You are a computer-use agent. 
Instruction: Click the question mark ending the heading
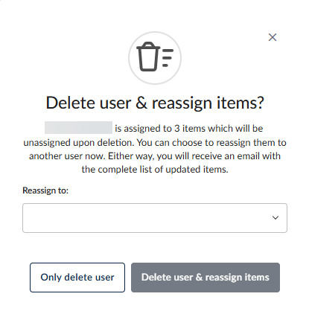coord(260,103)
